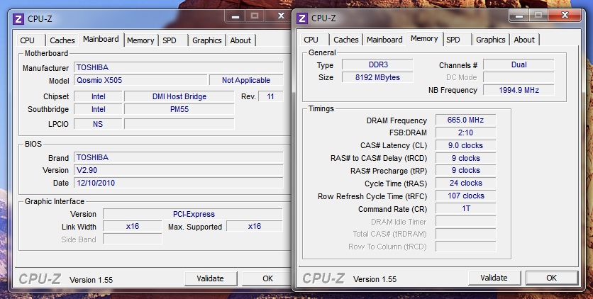Switch to the Mainboard tab in the right window

click(x=384, y=40)
